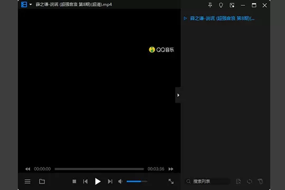Add files with the playlist add icon
Screen dimensions: 285x190
pyautogui.click(x=238, y=182)
